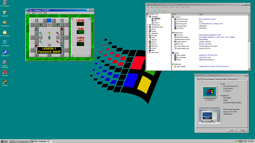
Task: Switch to the Hardware Profiles tab
Action: [x=221, y=79]
